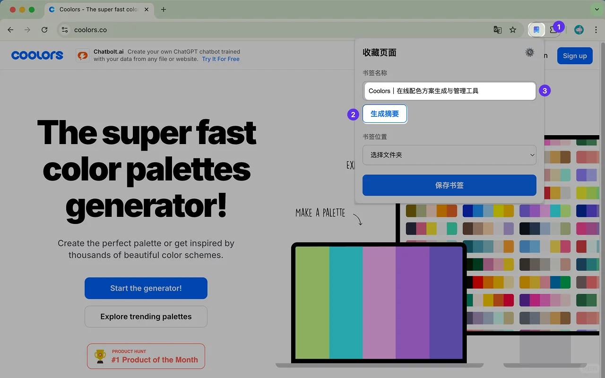
Task: Open the bookmark extension icon in toolbar
Action: coord(536,30)
